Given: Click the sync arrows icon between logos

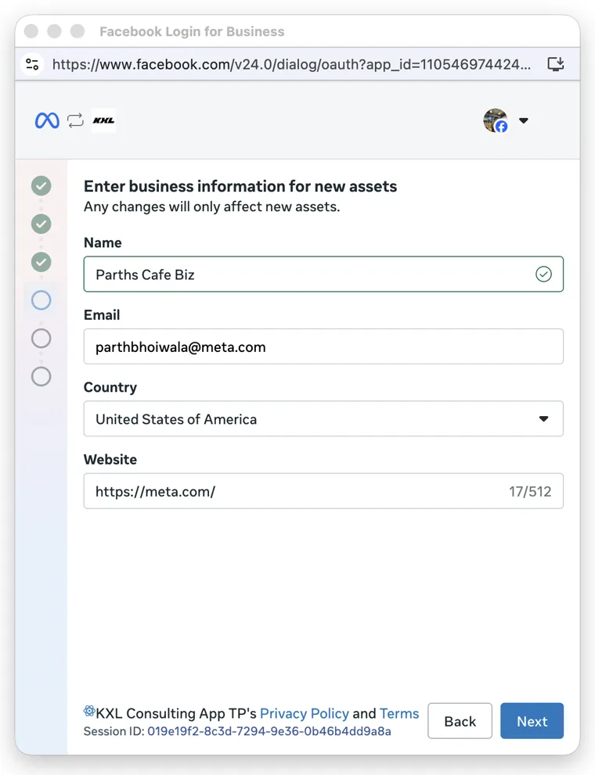Looking at the screenshot, I should 76,120.
